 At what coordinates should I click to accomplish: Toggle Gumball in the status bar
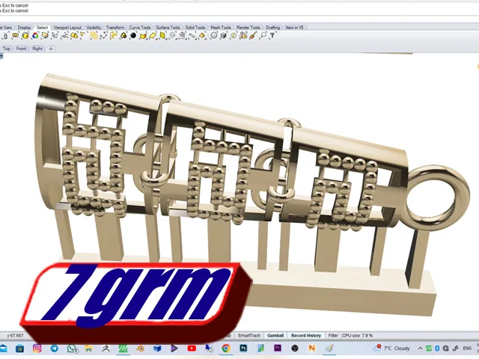(x=275, y=336)
